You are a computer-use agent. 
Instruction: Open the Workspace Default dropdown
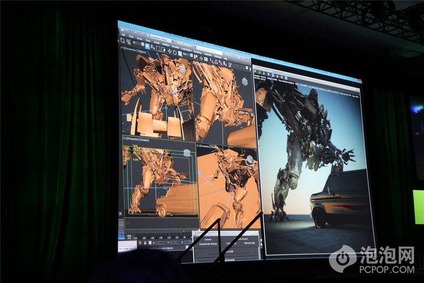pyautogui.click(x=161, y=39)
